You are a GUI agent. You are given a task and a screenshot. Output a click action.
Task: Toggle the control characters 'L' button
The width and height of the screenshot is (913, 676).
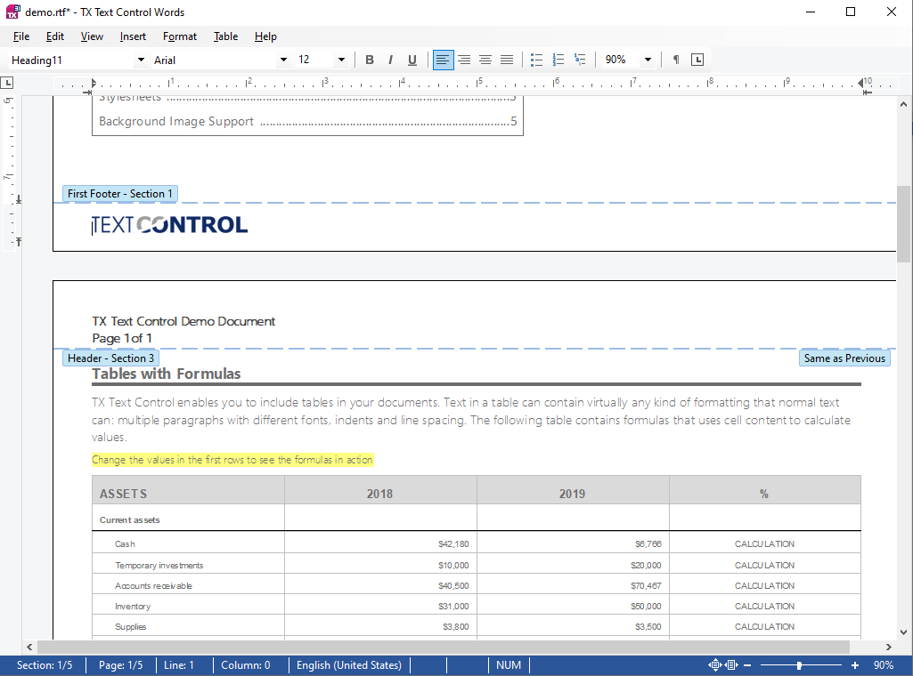(x=698, y=60)
